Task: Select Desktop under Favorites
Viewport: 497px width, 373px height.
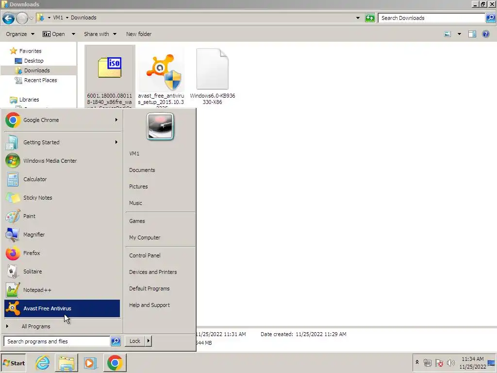Action: (33, 61)
